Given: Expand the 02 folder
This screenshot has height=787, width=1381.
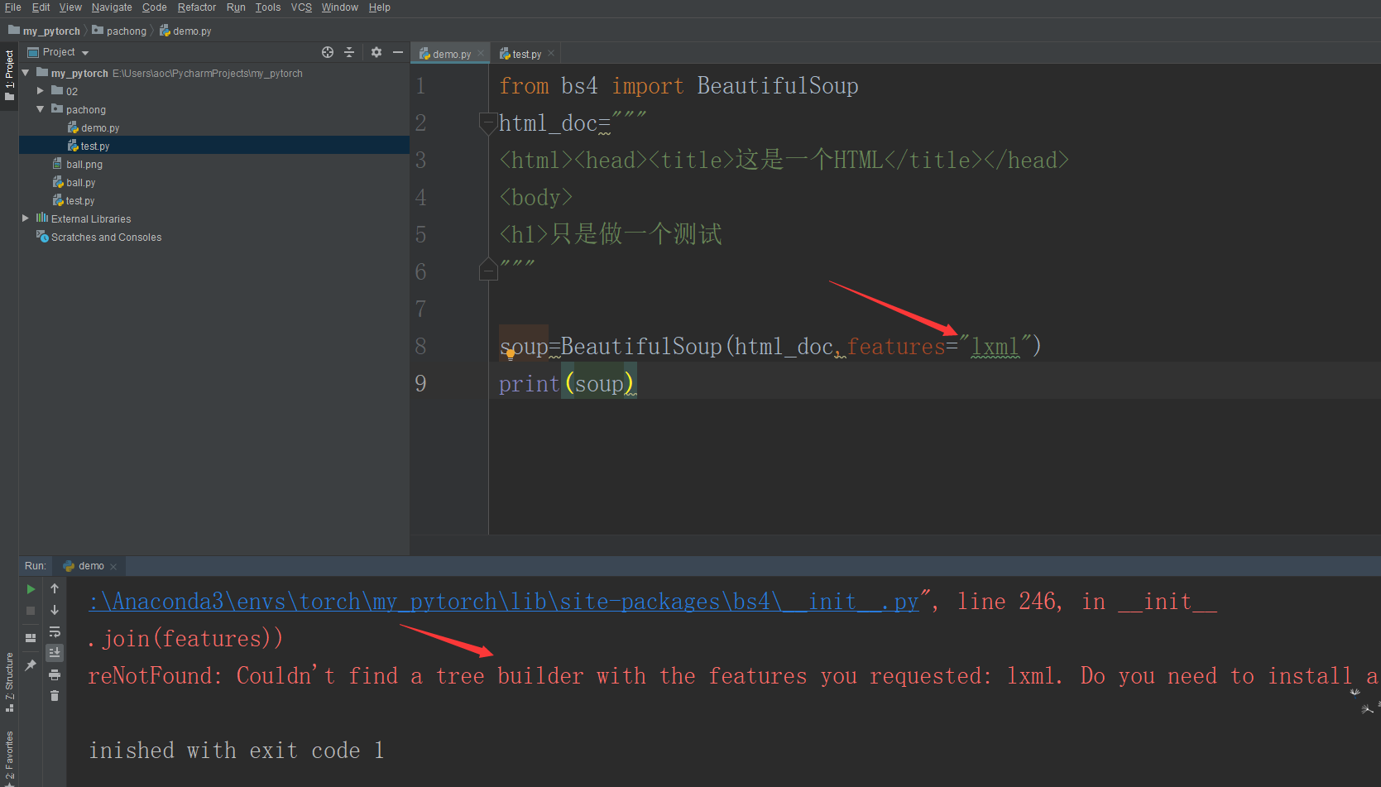Looking at the screenshot, I should (40, 91).
